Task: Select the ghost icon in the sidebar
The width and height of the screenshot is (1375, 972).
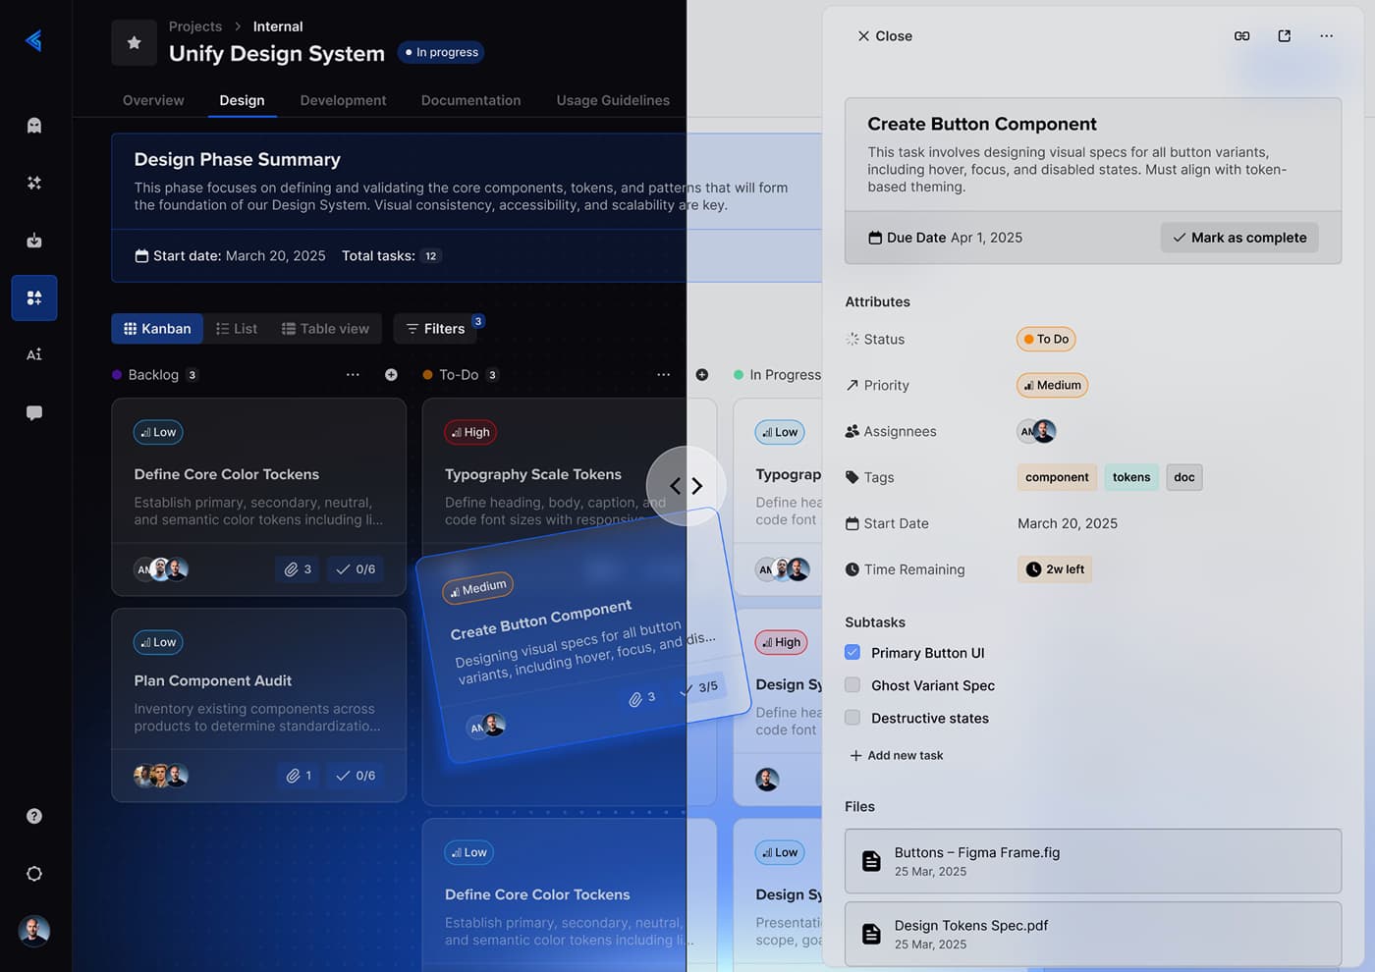Action: click(33, 125)
